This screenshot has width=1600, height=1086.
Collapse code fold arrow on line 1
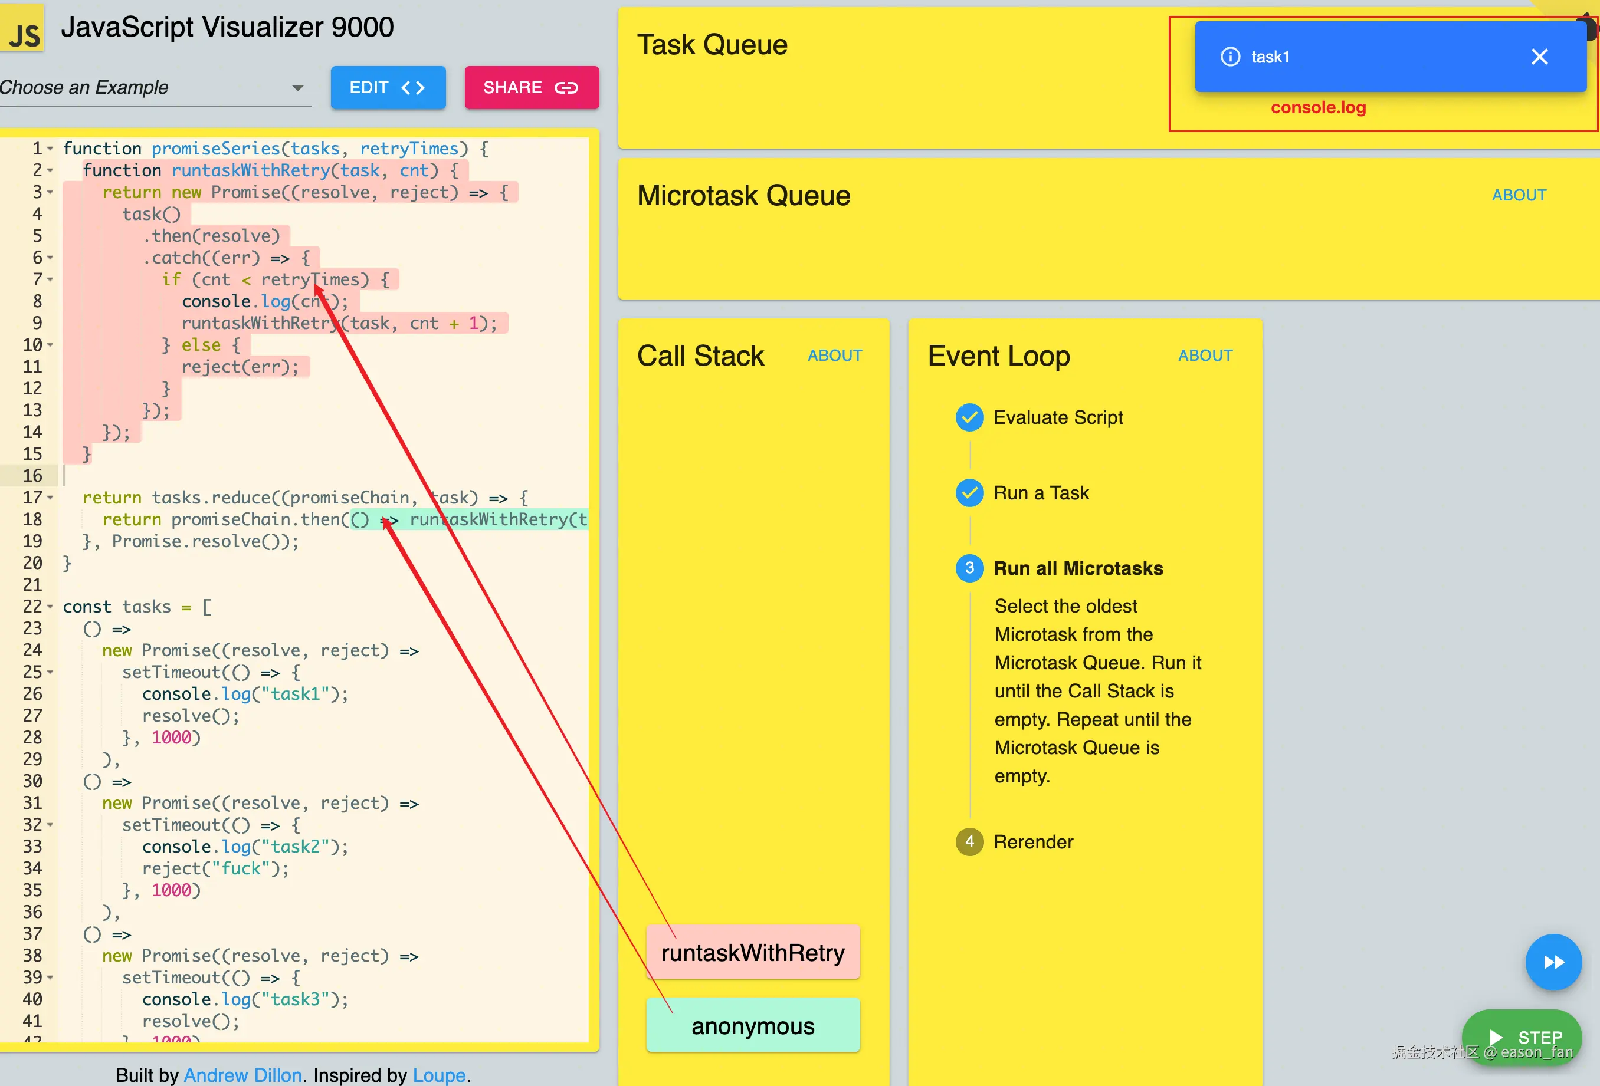(x=50, y=149)
